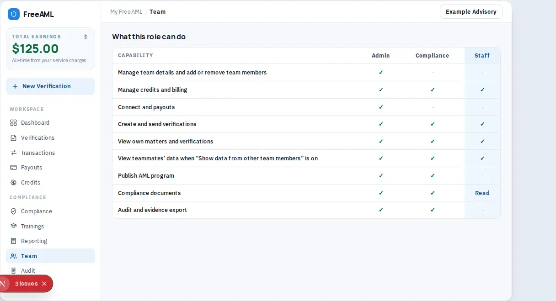Screen dimensions: 556x301
Task: Click 'Manage team details and add or remove team members'
Action: point(192,73)
